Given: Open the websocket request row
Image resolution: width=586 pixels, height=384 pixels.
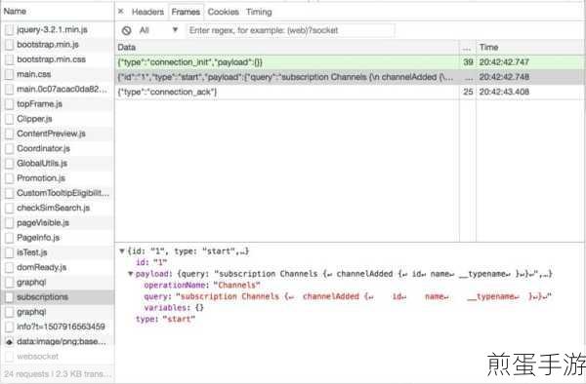Looking at the screenshot, I should [x=58, y=357].
